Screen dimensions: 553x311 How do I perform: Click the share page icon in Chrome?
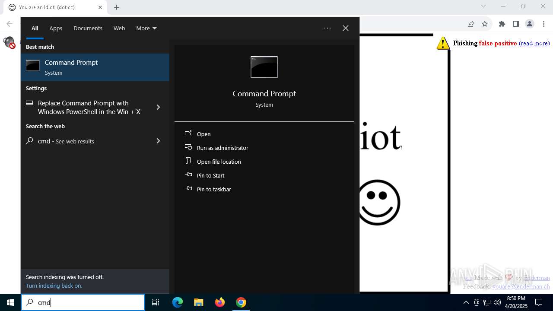471,24
